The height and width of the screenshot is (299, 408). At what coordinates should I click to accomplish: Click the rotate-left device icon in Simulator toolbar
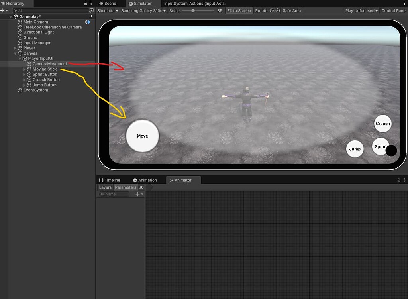coord(272,10)
